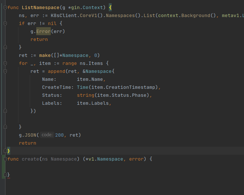This screenshot has width=244, height=195.
Task: Click the metav1 identifier at the line's end
Action: 231,16
